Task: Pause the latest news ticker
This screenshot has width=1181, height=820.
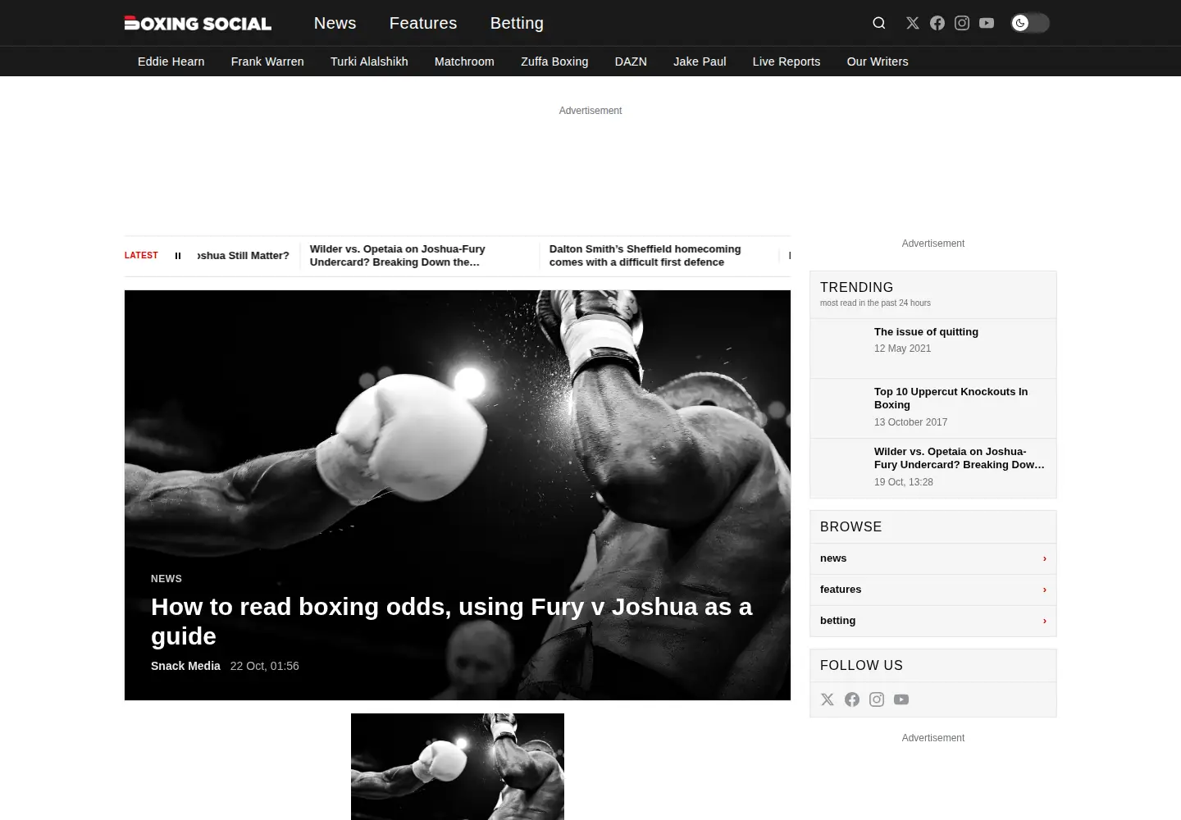Action: [x=178, y=256]
